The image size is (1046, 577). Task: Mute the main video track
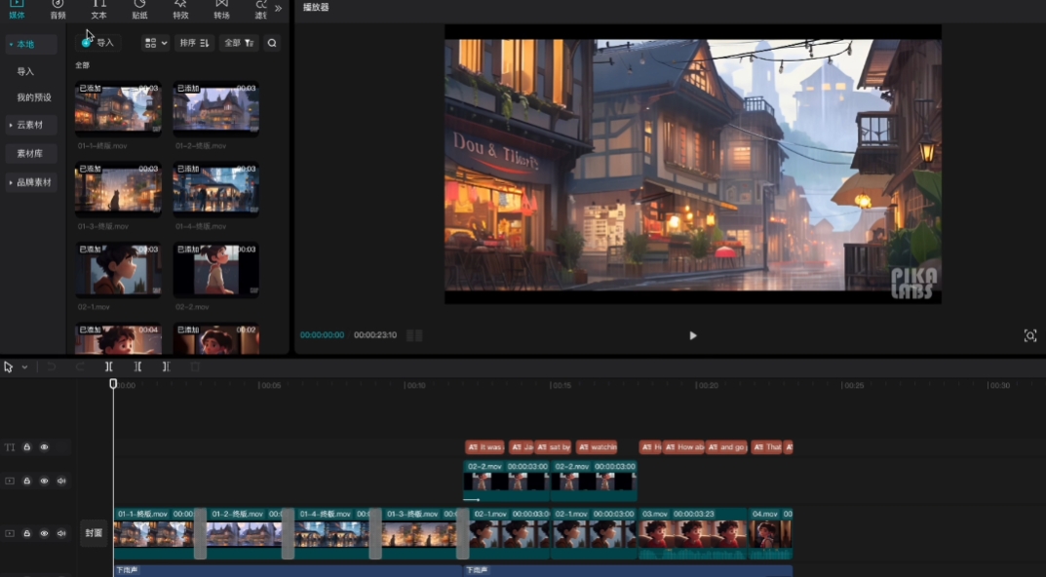tap(61, 534)
